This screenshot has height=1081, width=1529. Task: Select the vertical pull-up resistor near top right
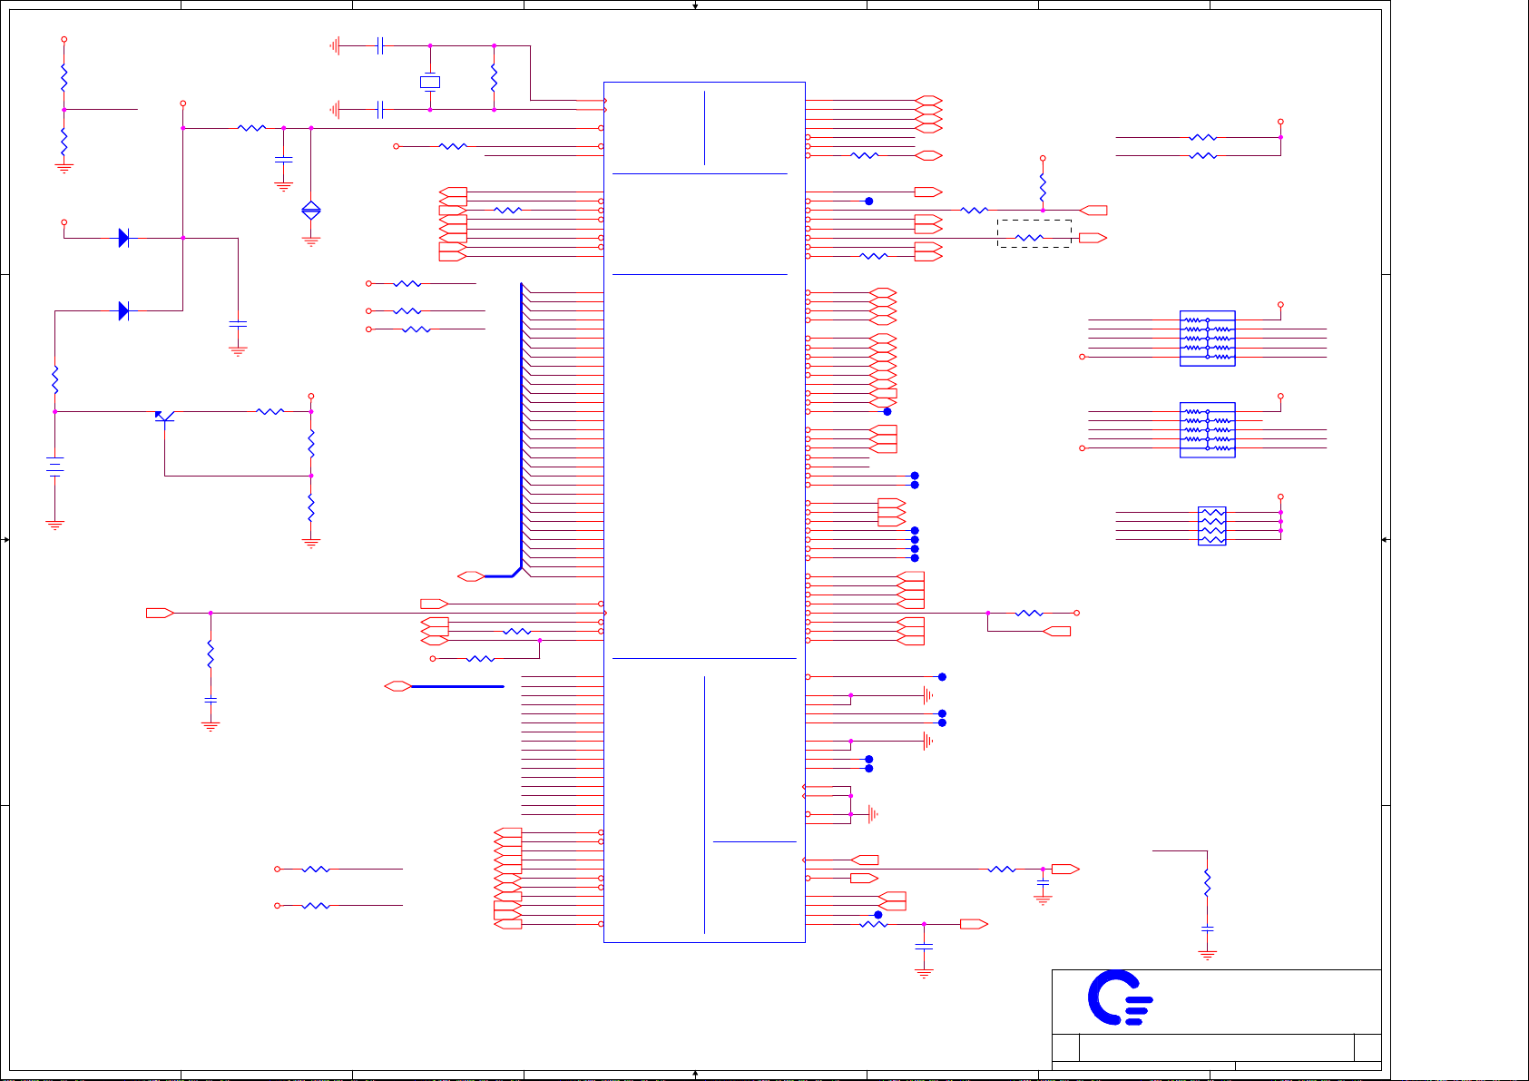1043,188
